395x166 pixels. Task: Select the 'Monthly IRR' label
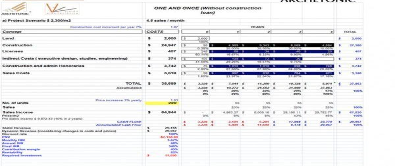coord(13,140)
